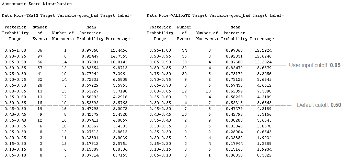Click VALIDATE 0.95-1.00 probability range cell
Image resolution: width=345 pixels, height=162 pixels.
(160, 50)
